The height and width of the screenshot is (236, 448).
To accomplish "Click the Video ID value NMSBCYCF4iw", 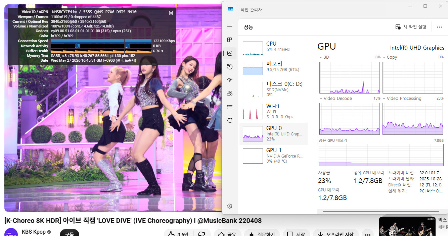I will 64,12.
